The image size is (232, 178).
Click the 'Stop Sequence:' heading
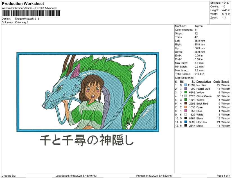184,78
